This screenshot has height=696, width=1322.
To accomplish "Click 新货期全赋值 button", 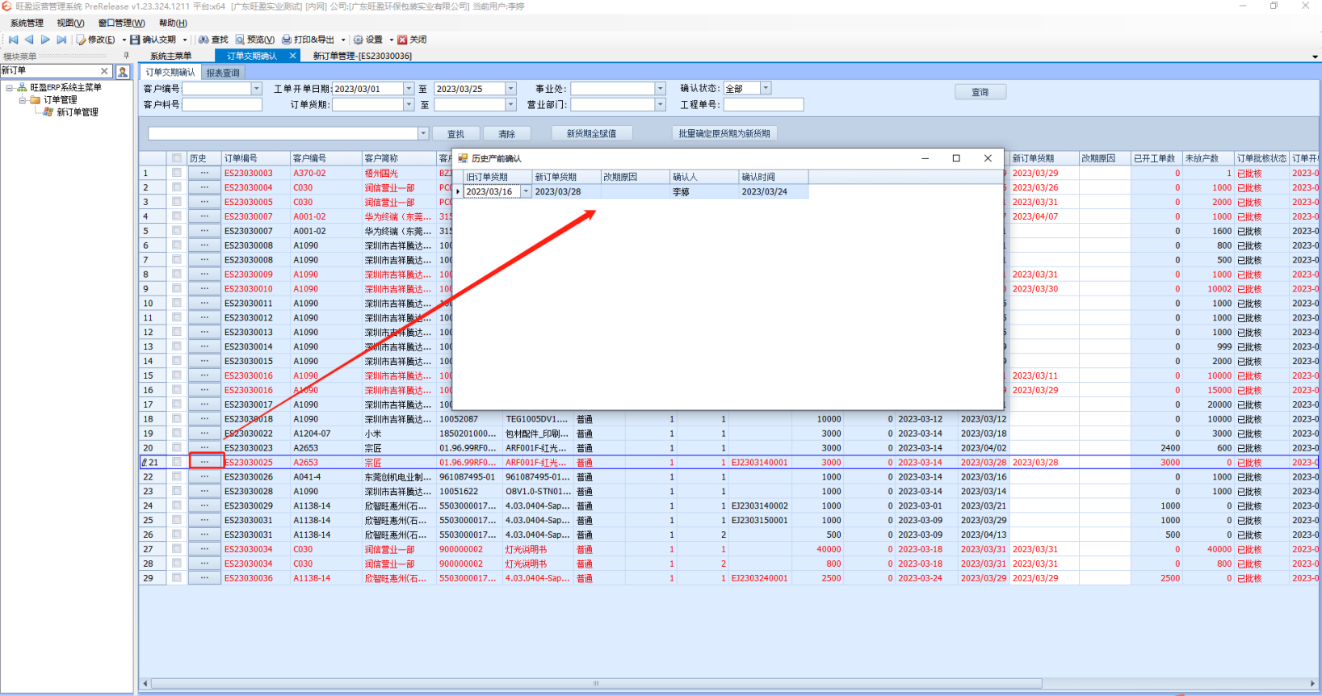I will (x=591, y=133).
